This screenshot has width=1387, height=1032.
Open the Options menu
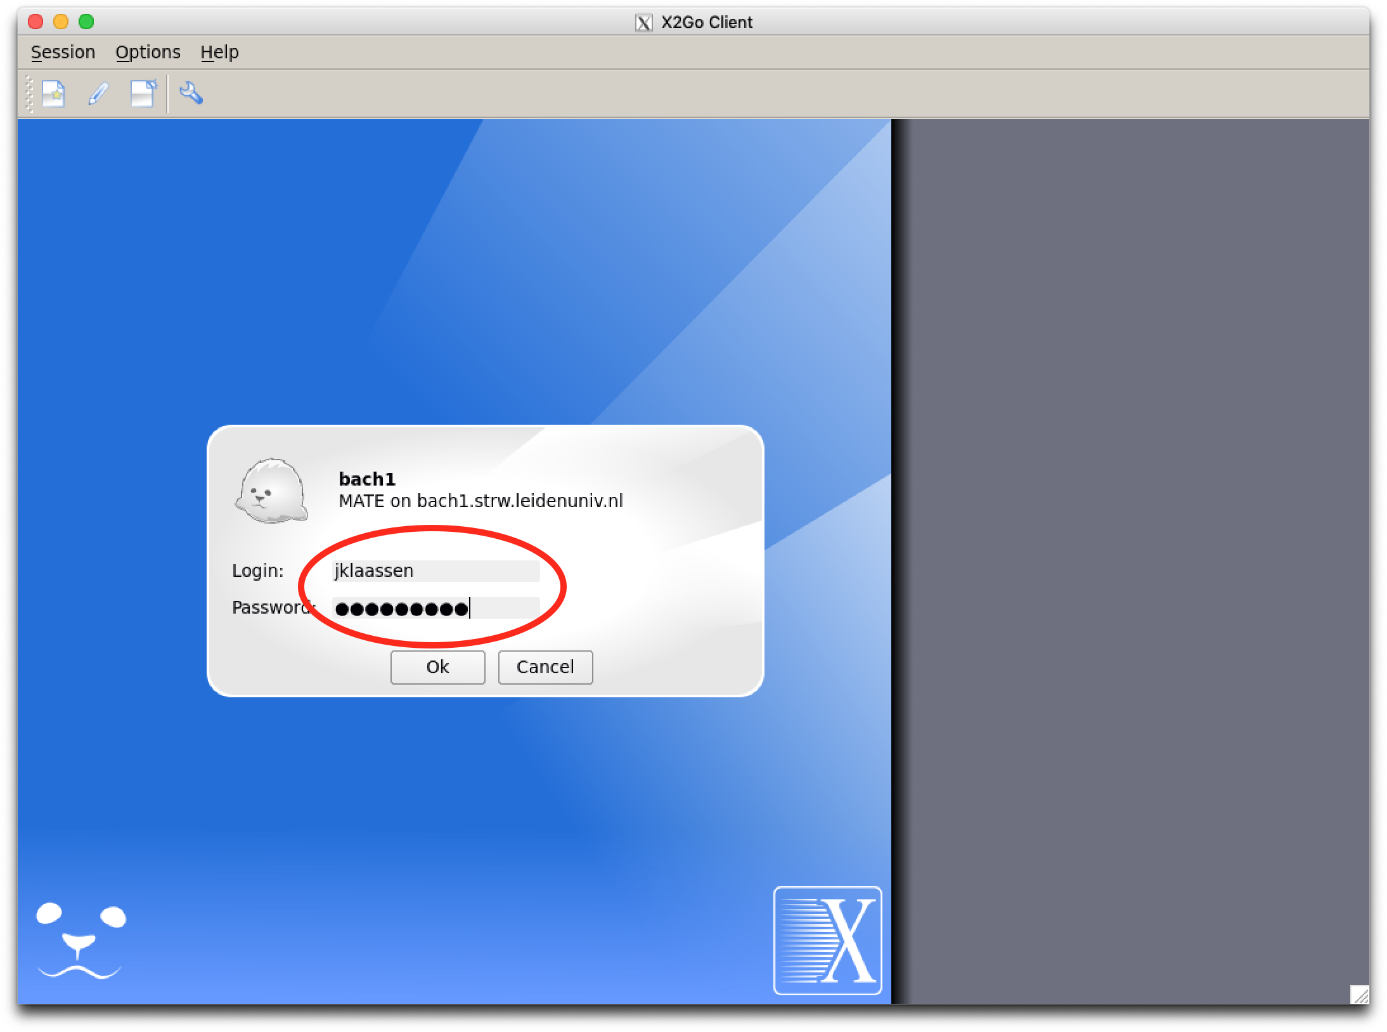click(148, 52)
